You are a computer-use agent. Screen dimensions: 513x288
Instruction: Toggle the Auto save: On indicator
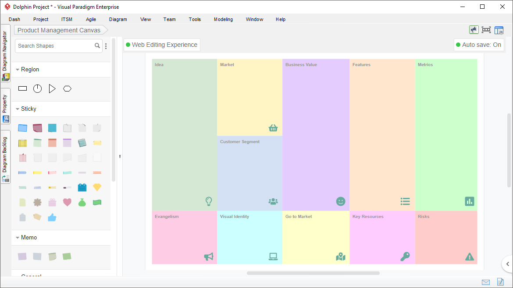point(479,45)
